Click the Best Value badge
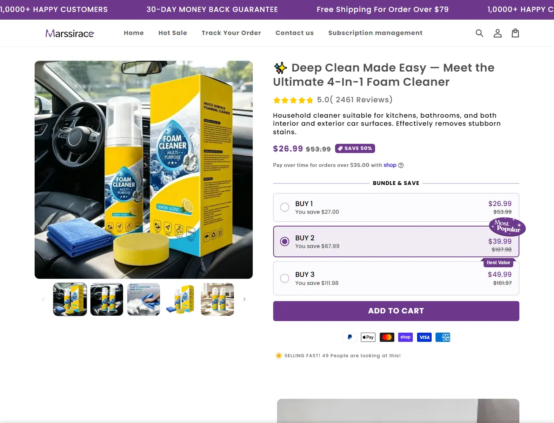This screenshot has height=423, width=554. coord(499,263)
